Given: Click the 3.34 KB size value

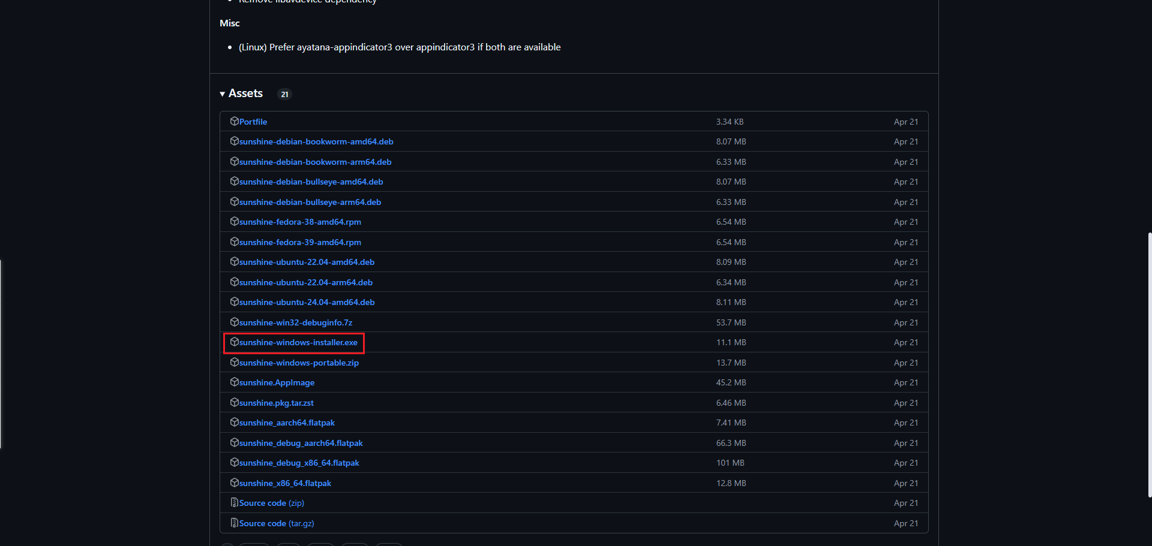Looking at the screenshot, I should point(730,122).
